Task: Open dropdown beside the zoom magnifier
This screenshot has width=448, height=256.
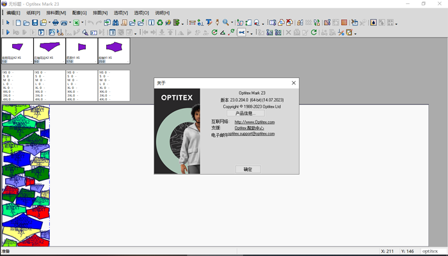Action: click(232, 22)
